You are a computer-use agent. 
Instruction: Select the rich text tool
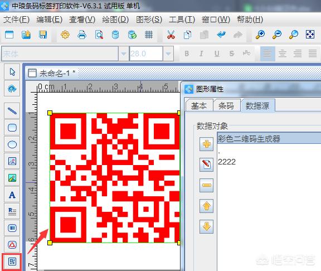[12, 211]
